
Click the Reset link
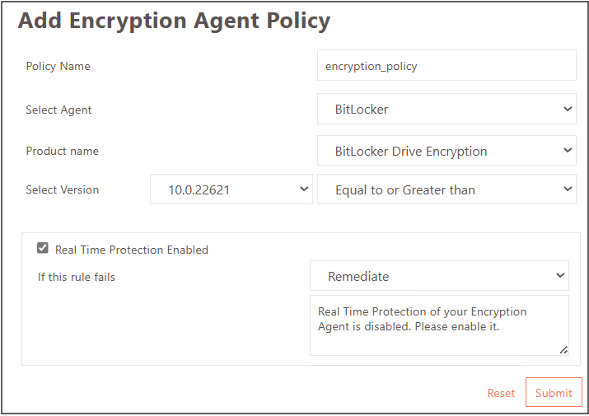tap(501, 393)
